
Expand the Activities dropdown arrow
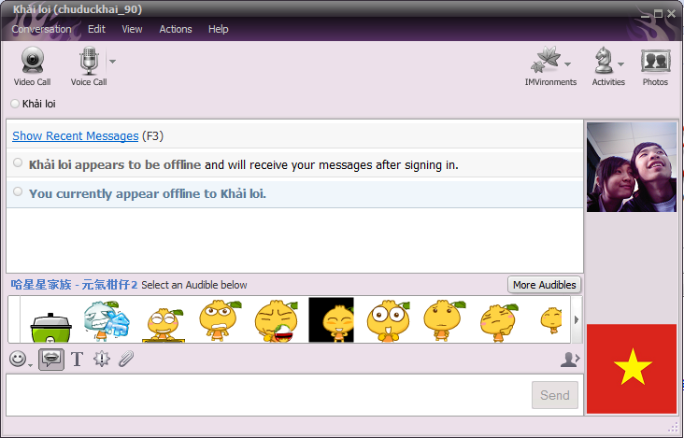coord(621,64)
